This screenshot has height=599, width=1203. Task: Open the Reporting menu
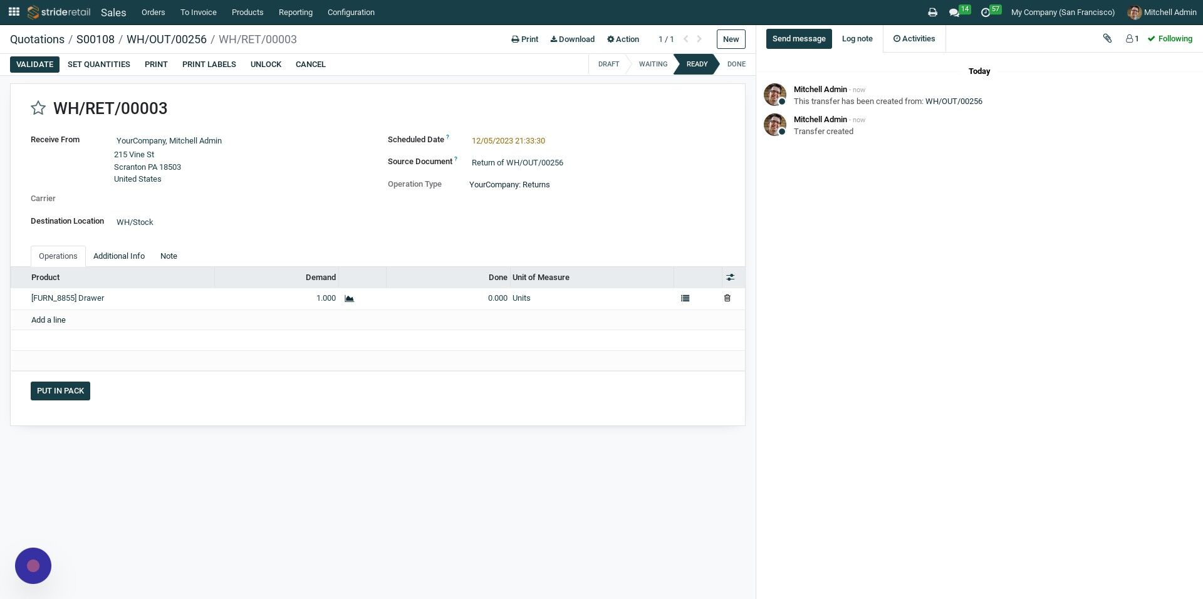296,13
